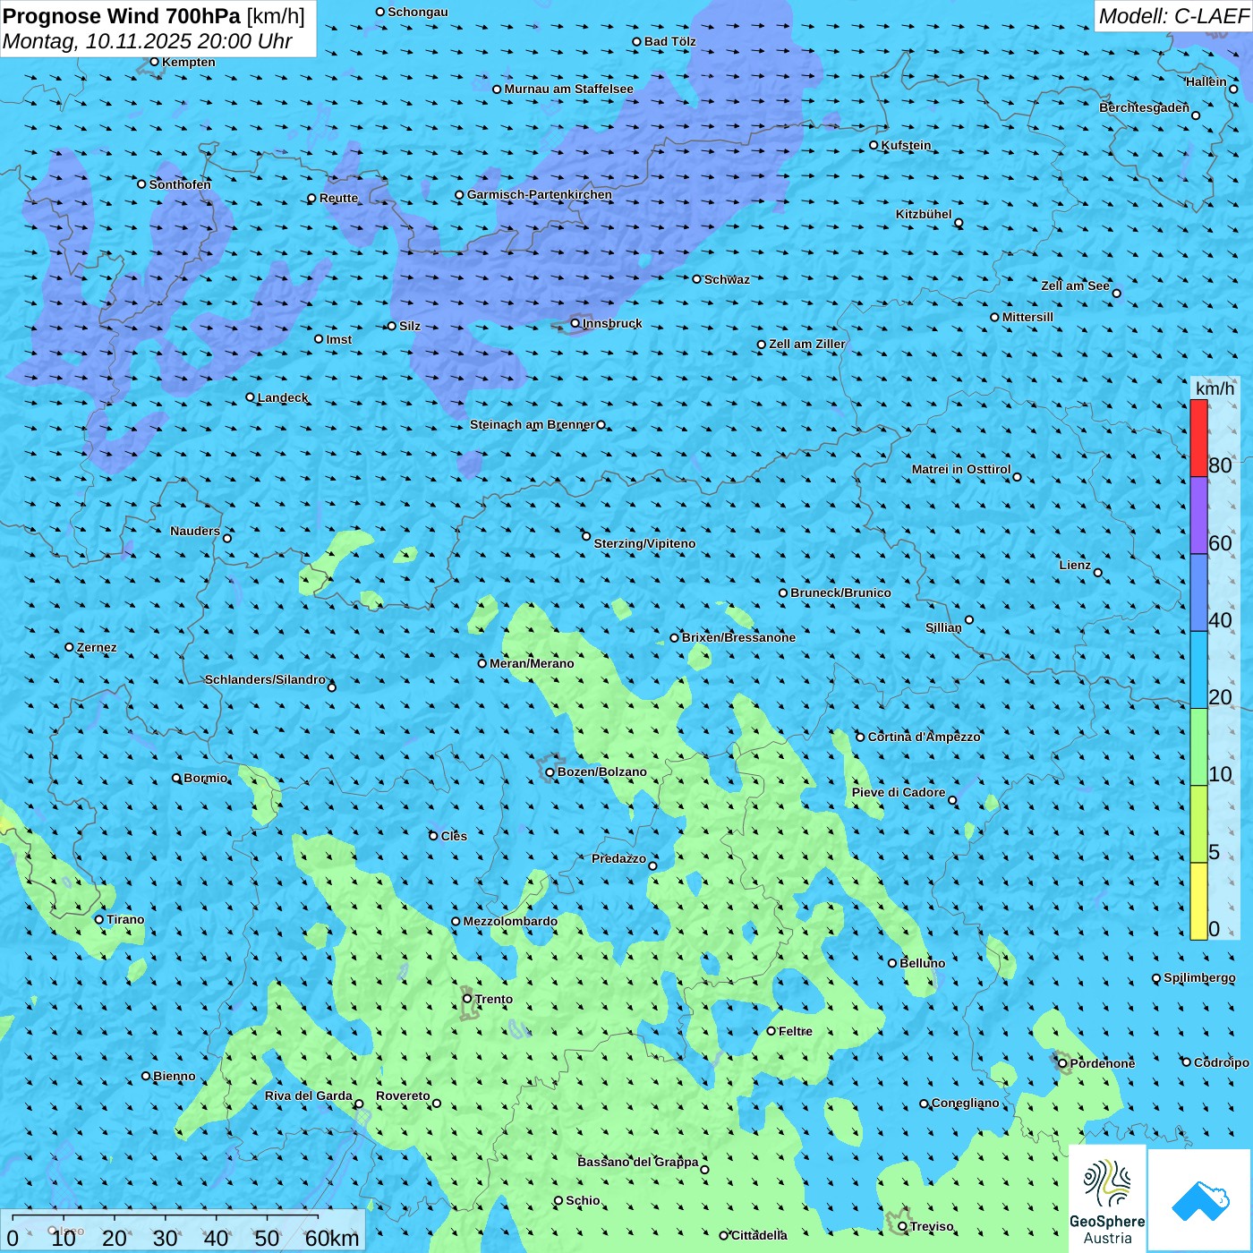
Task: Click the 'Meran/Merano' label
Action: pyautogui.click(x=532, y=663)
